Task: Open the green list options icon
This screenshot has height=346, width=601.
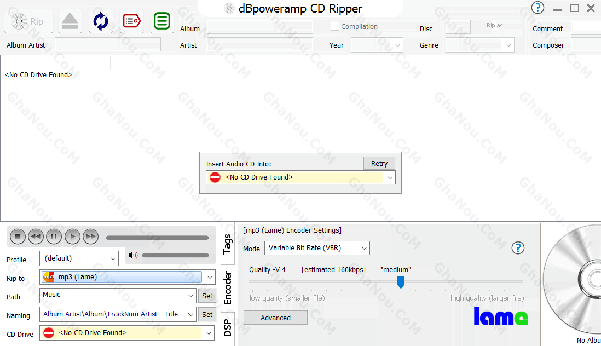Action: coord(162,21)
